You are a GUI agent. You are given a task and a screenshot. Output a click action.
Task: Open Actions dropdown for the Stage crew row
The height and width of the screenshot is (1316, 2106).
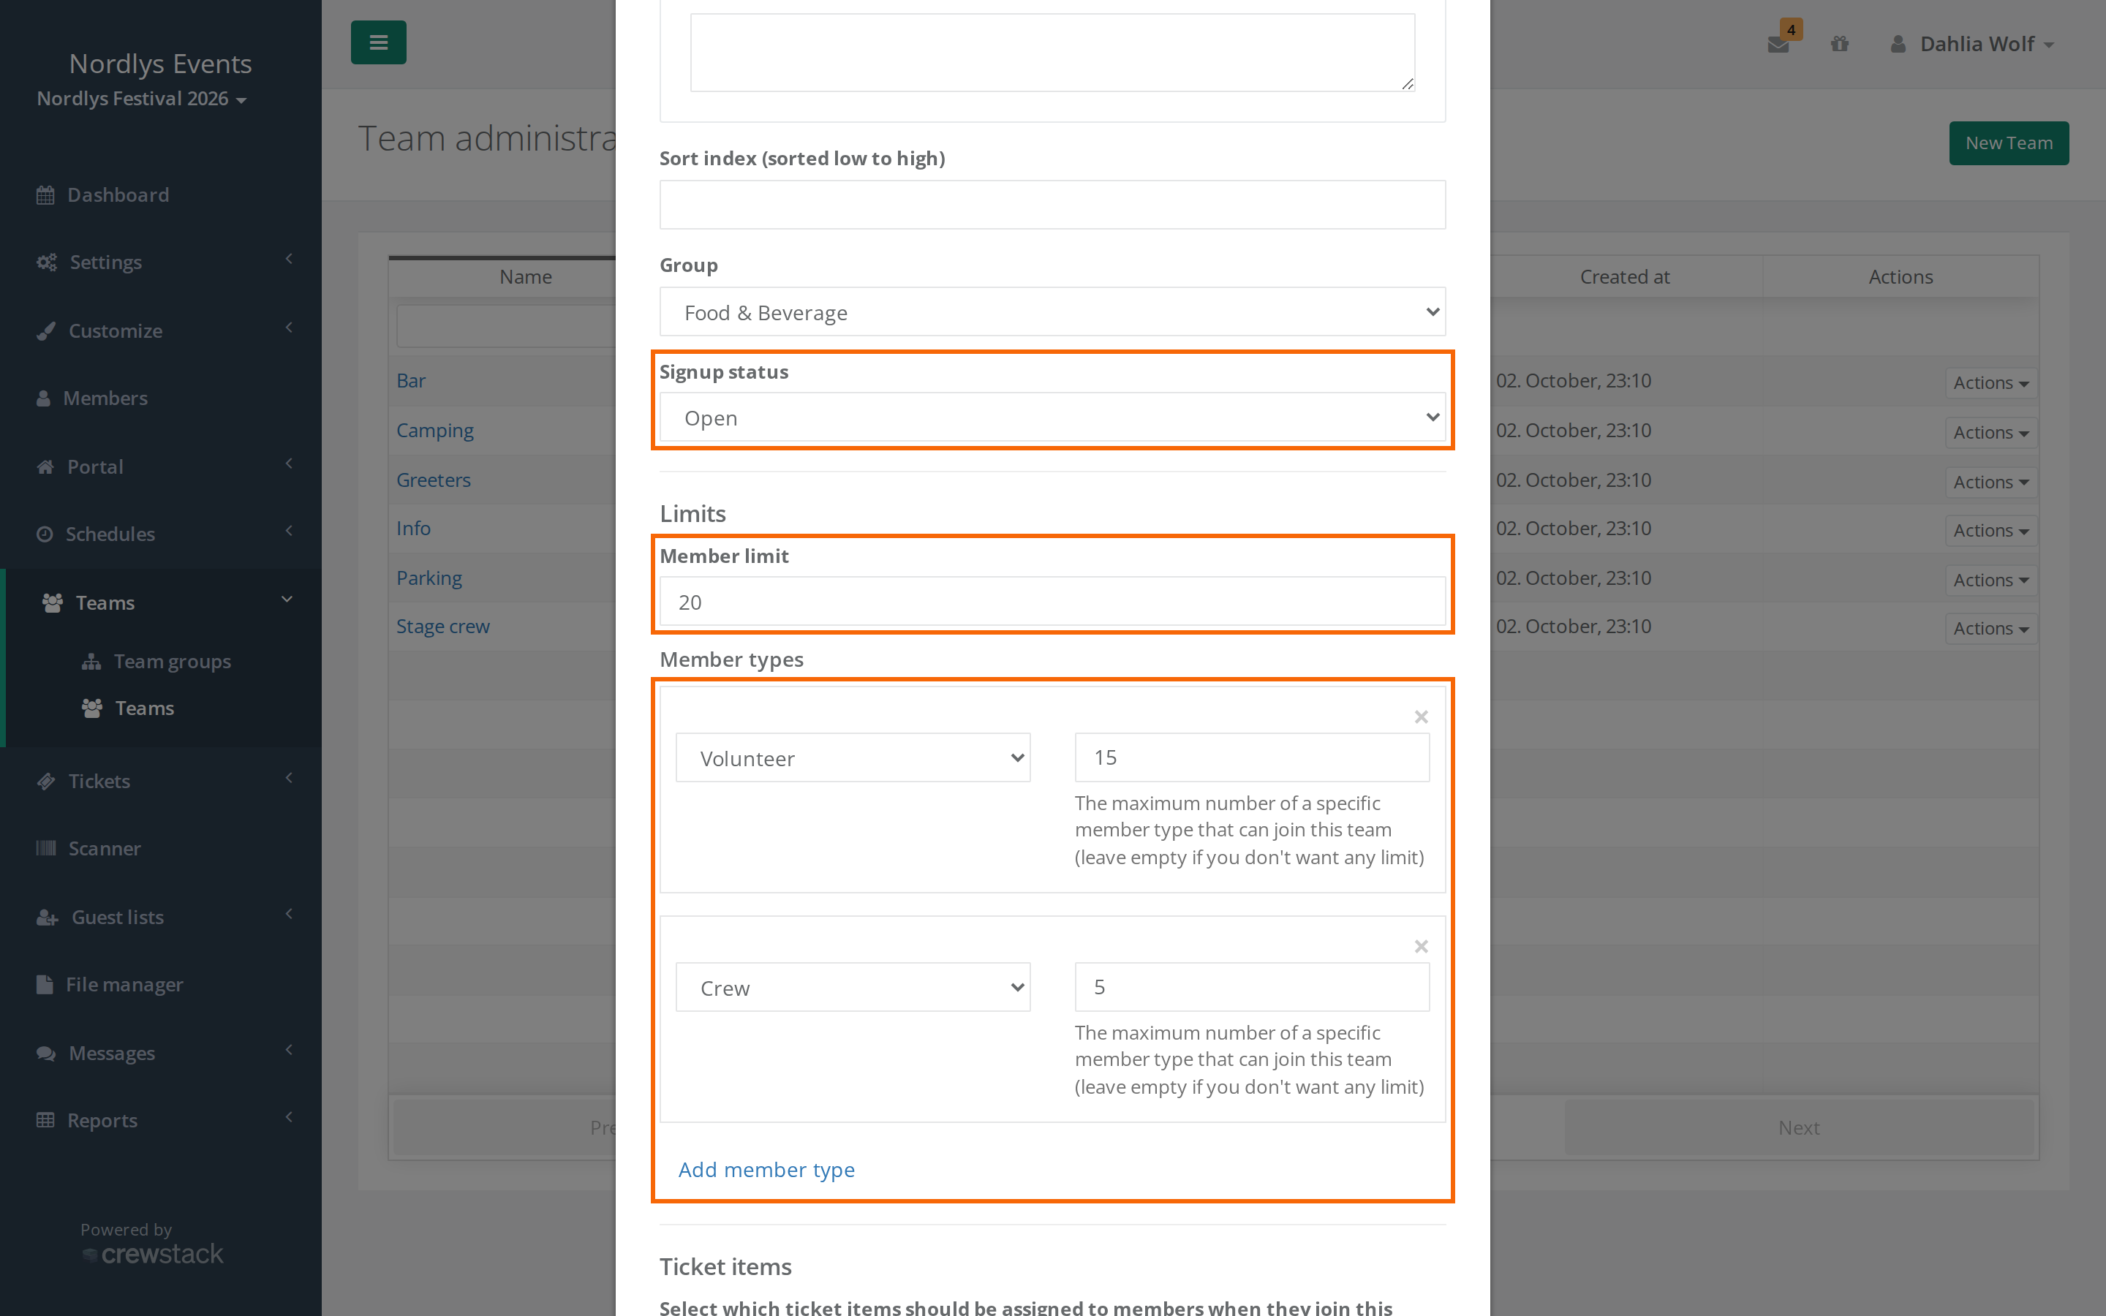point(1990,629)
